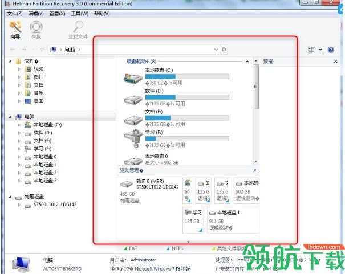Open the 工具(W) menu
The height and width of the screenshot is (274, 345).
79,14
